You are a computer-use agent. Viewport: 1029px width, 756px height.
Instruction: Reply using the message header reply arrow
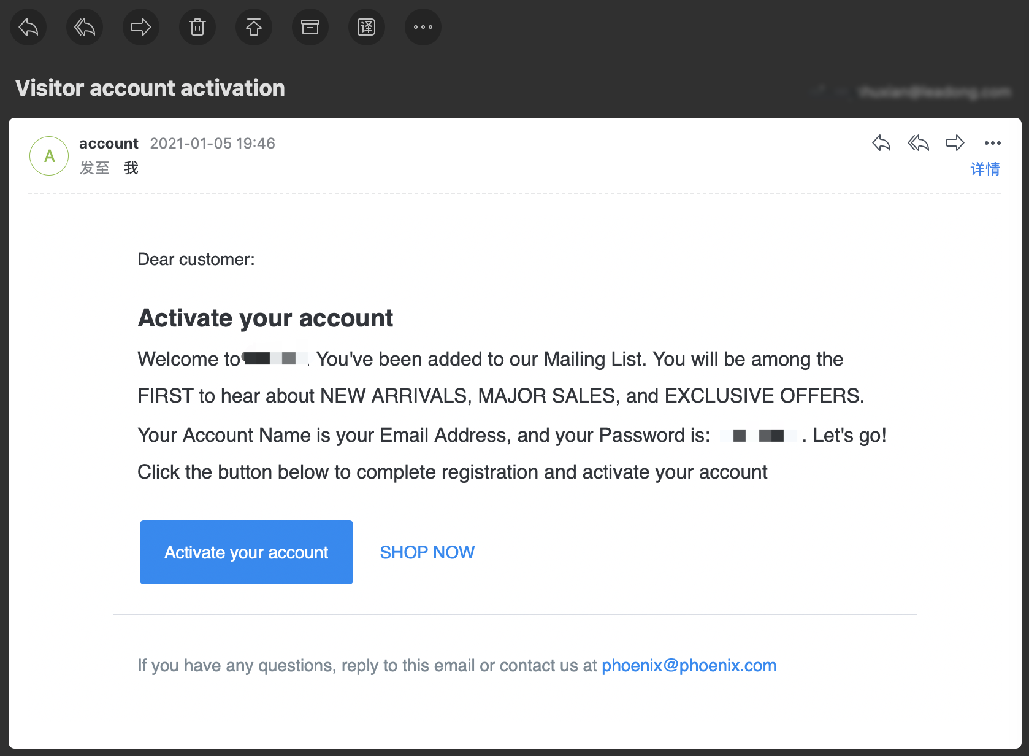(x=881, y=143)
